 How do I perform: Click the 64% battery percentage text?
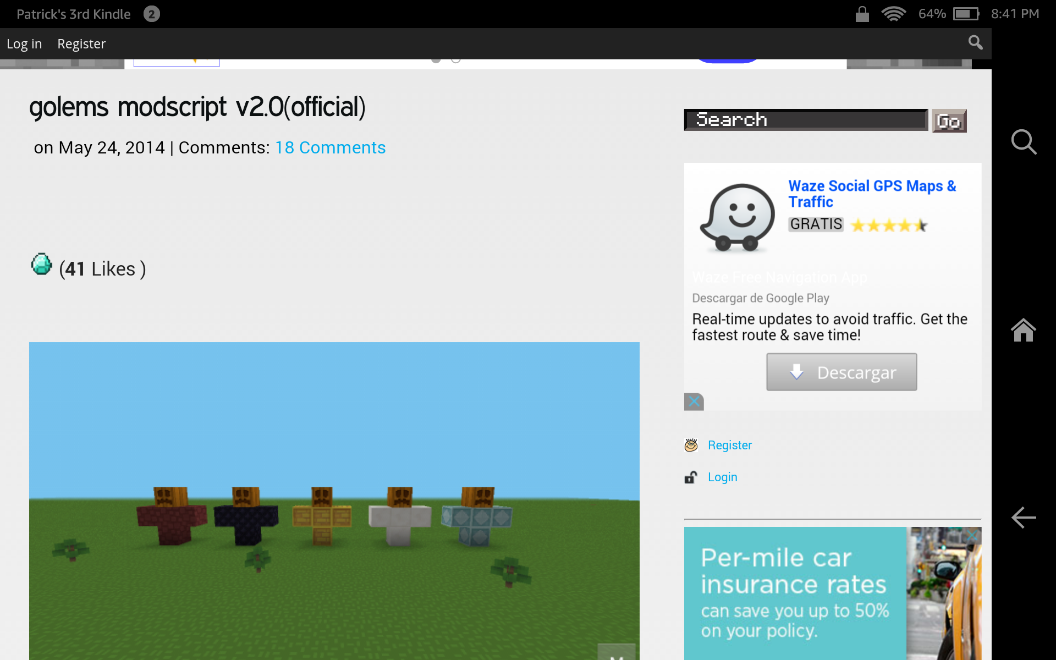click(x=932, y=14)
